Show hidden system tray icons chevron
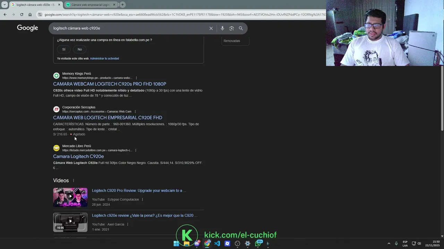Image resolution: width=444 pixels, height=249 pixels. (x=389, y=243)
